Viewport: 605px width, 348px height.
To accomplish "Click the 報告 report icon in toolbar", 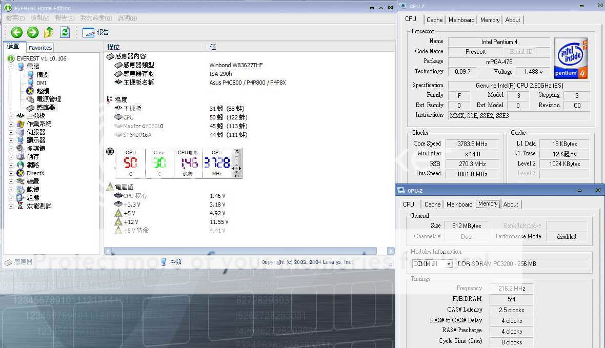I will click(x=95, y=32).
